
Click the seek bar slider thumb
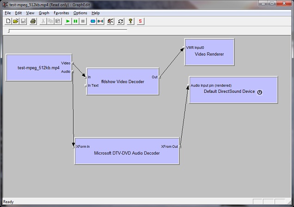(x=9, y=31)
